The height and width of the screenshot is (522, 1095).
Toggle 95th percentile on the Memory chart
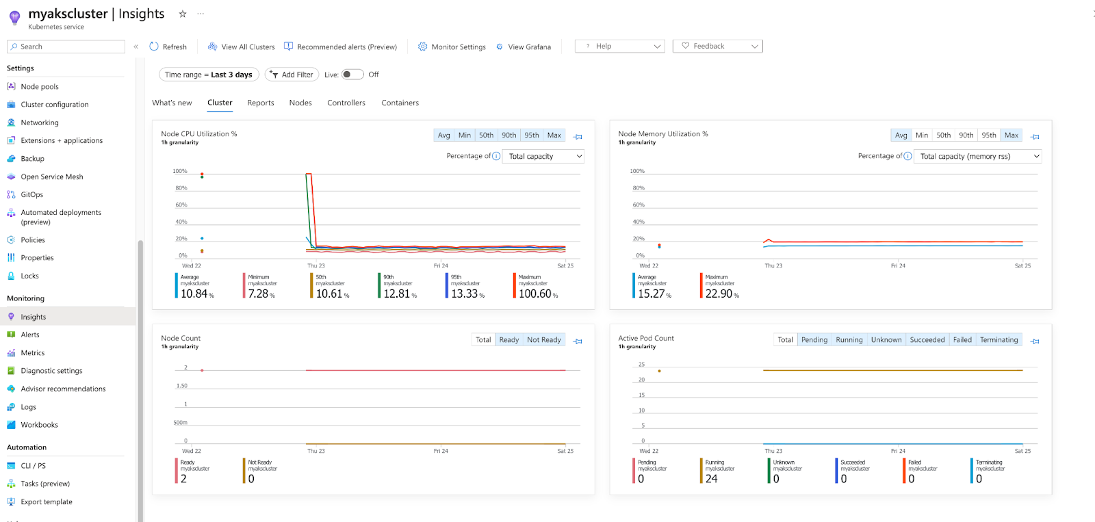click(989, 135)
